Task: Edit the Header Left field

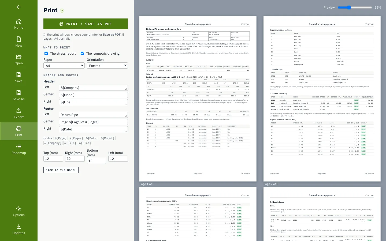Action: tap(93, 88)
